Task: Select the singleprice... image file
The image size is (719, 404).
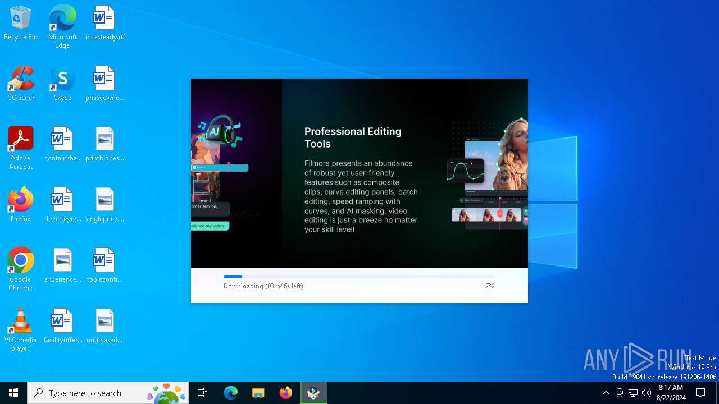Action: (x=104, y=205)
